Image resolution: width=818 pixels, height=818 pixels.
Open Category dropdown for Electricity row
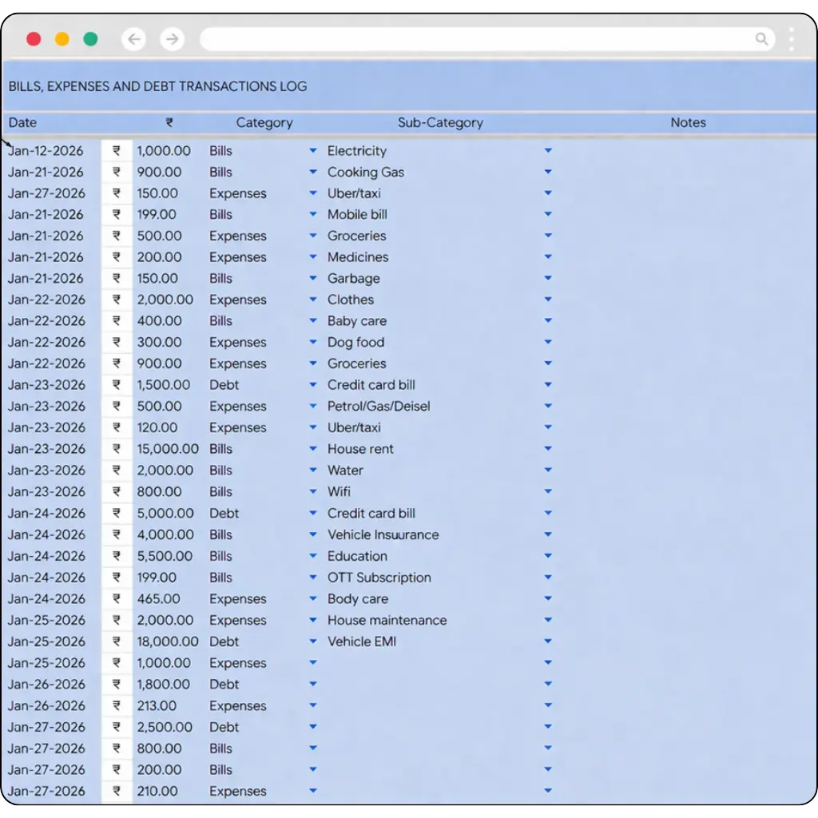312,150
